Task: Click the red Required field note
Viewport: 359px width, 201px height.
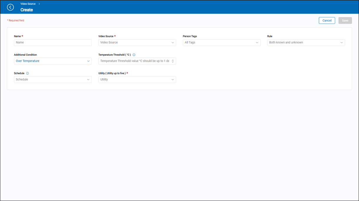Action: pyautogui.click(x=16, y=21)
